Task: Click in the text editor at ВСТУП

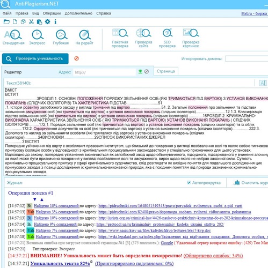Action: point(12,94)
